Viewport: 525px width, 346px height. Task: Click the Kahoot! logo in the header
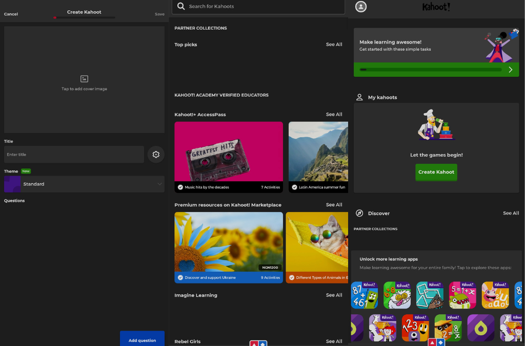[436, 7]
